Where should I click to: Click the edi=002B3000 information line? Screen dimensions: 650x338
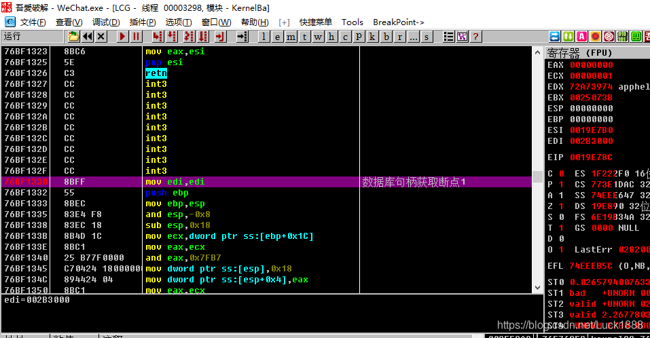37,299
